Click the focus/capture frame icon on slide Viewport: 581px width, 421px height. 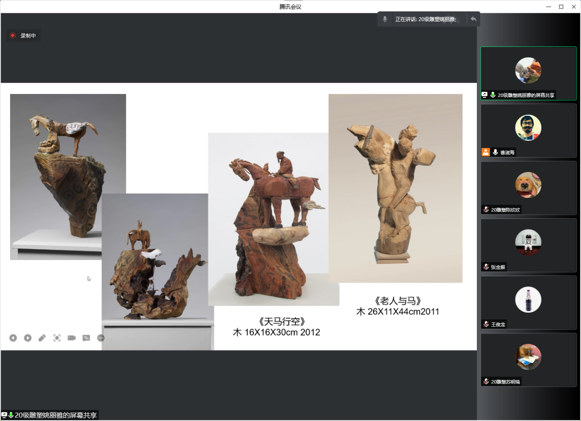tap(57, 338)
